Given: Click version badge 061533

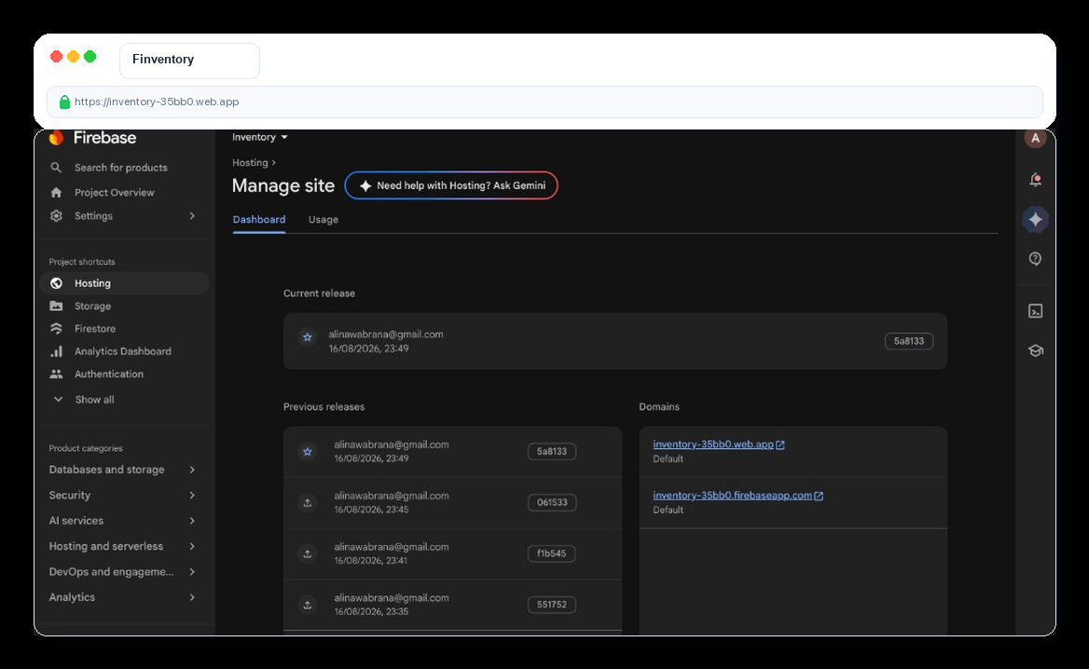Looking at the screenshot, I should click(x=551, y=502).
